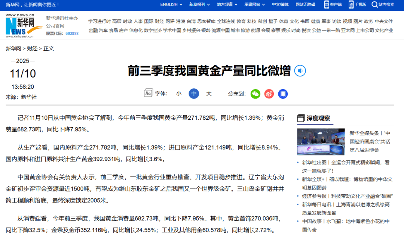The height and width of the screenshot is (235, 404).
Task: Open the 器以载道 museum article
Action: (347, 184)
